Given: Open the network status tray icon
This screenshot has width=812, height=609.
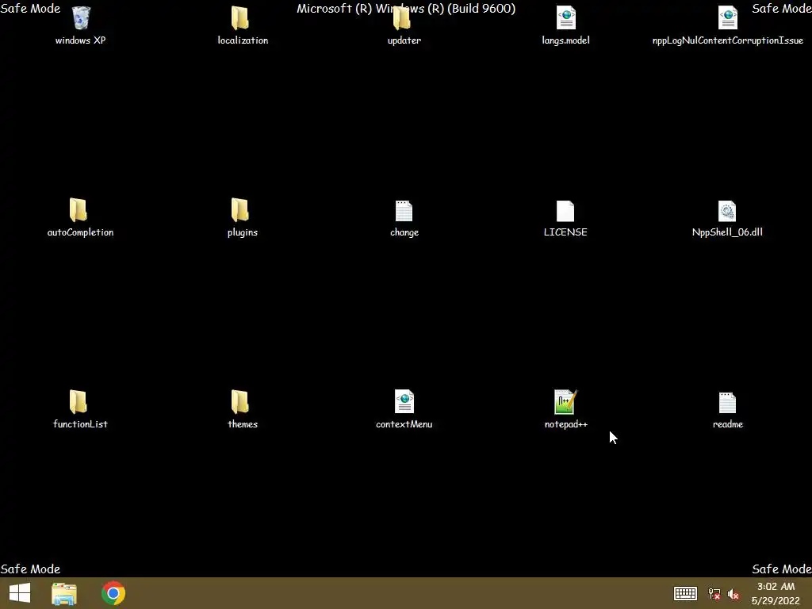Looking at the screenshot, I should click(714, 594).
